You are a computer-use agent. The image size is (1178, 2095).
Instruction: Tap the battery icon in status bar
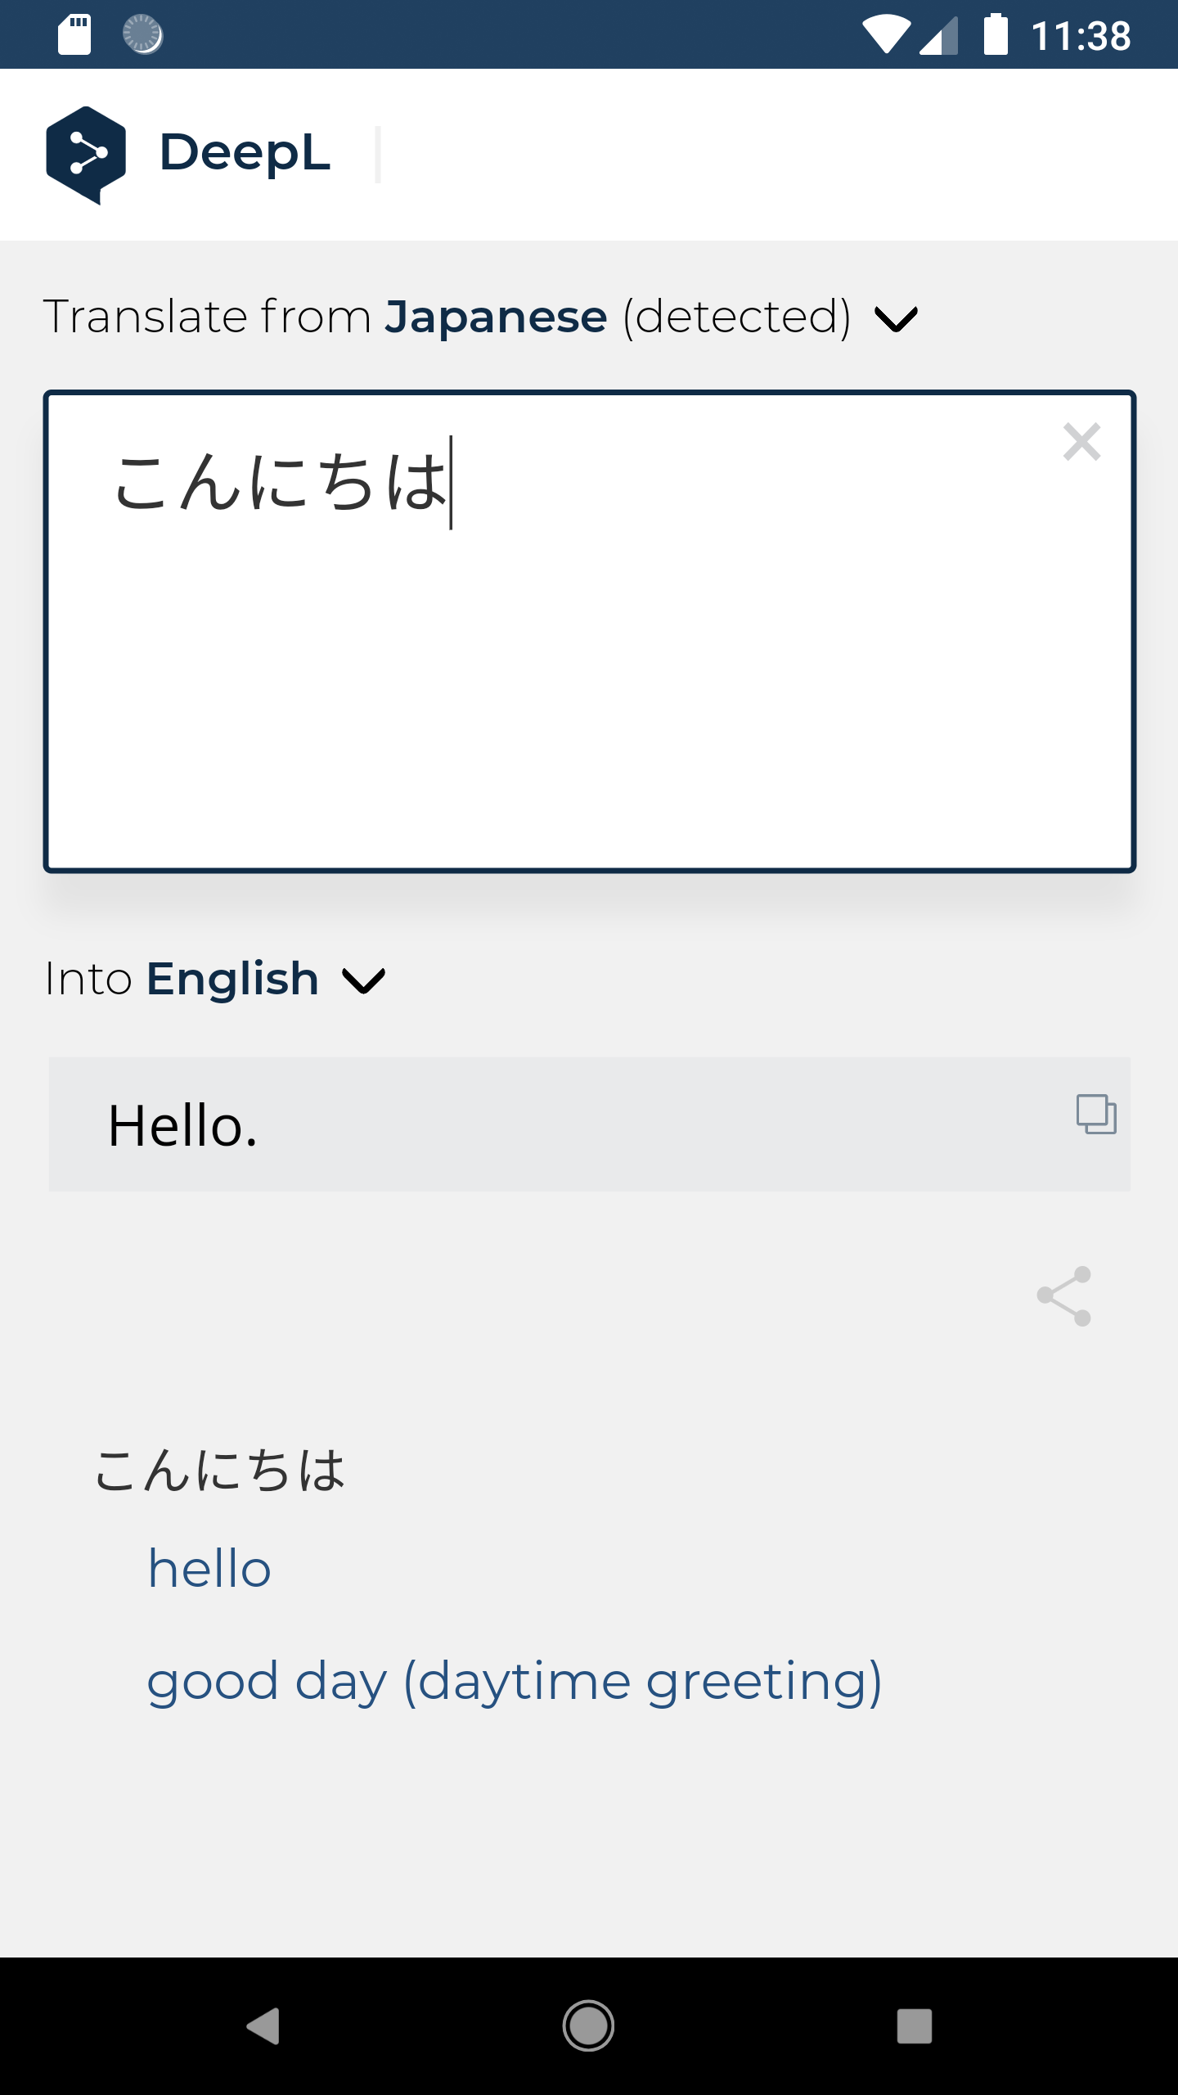coord(995,34)
